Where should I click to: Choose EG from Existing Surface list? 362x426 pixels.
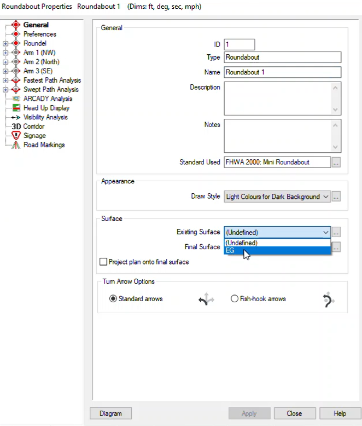(x=277, y=250)
